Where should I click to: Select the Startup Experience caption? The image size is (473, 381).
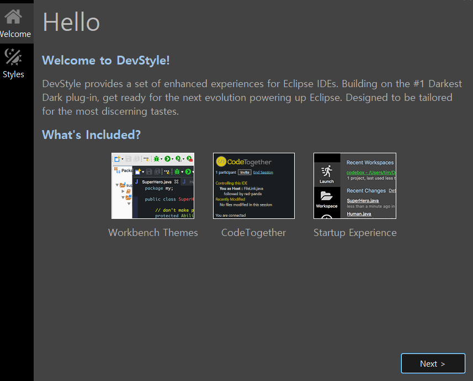pos(355,233)
